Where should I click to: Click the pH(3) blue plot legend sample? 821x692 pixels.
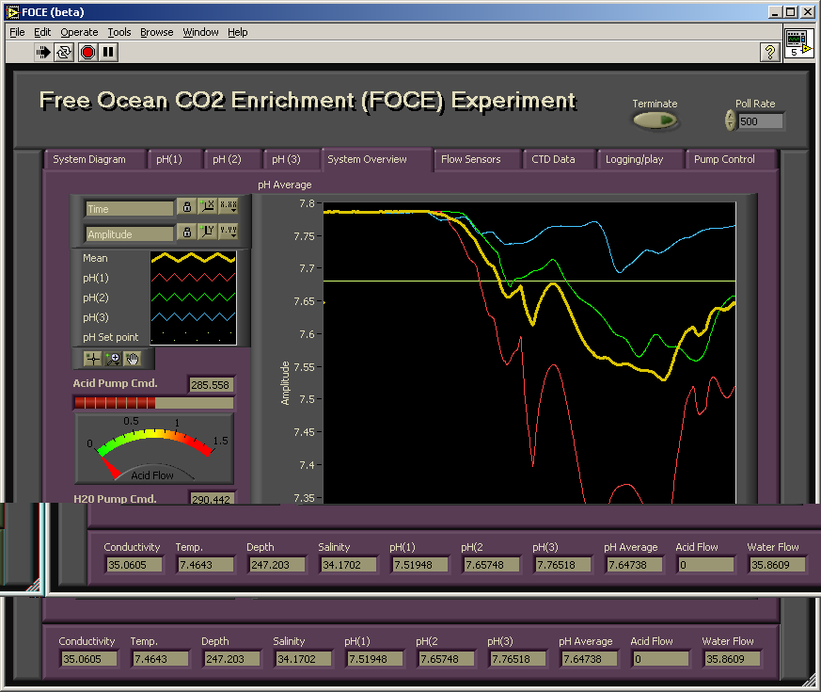point(193,316)
